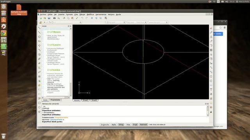
Task: Open the Ubuntu Dash home icon
Action: pyautogui.click(x=4, y=7)
